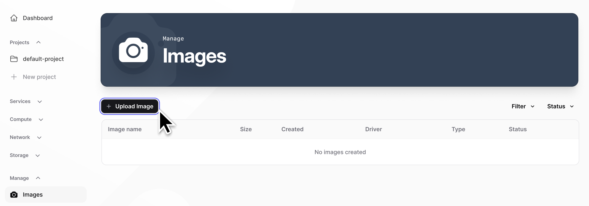This screenshot has height=206, width=589.
Task: Click the large camera icon in banner
Action: pos(133,50)
